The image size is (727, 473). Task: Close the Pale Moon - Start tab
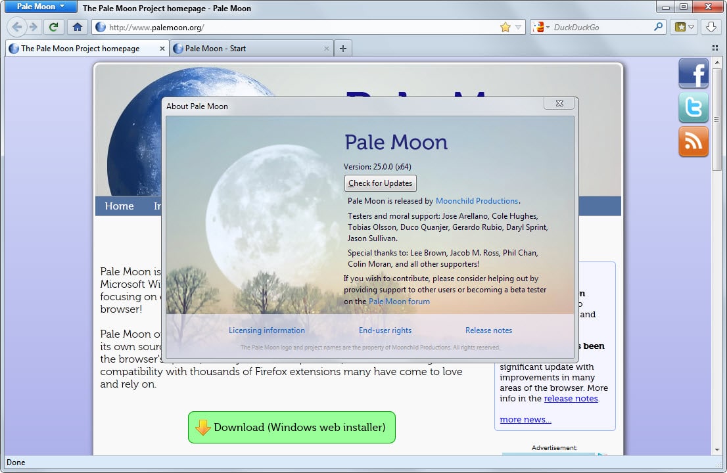tap(327, 48)
